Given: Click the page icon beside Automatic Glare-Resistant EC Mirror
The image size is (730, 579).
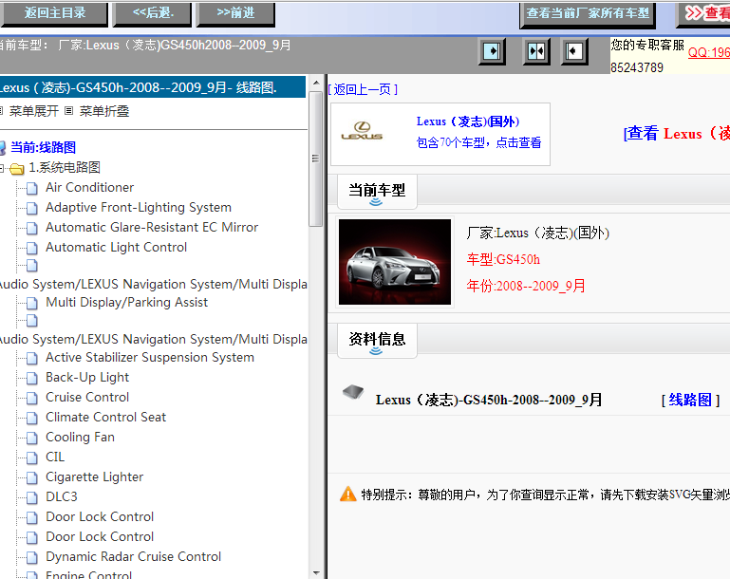Looking at the screenshot, I should [32, 228].
